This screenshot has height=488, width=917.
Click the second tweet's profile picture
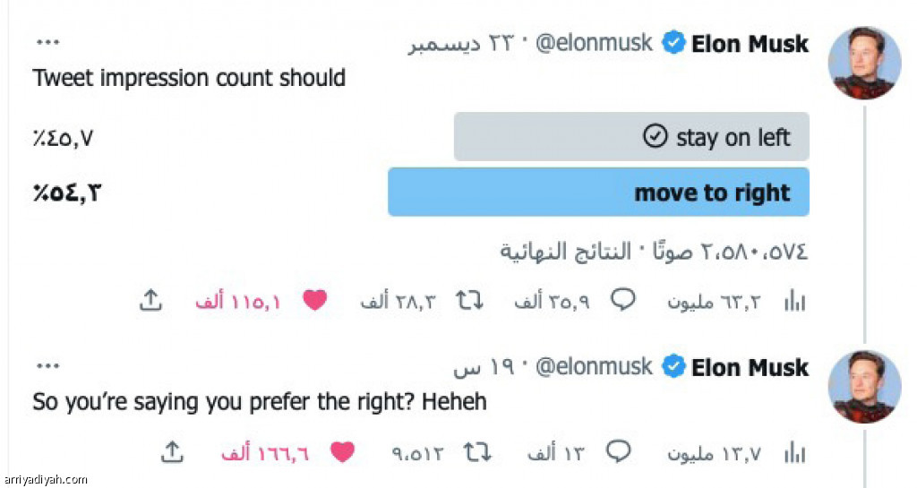point(863,386)
